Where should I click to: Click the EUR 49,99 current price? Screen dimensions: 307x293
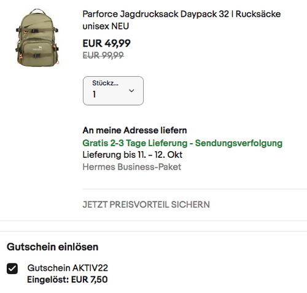tap(106, 43)
